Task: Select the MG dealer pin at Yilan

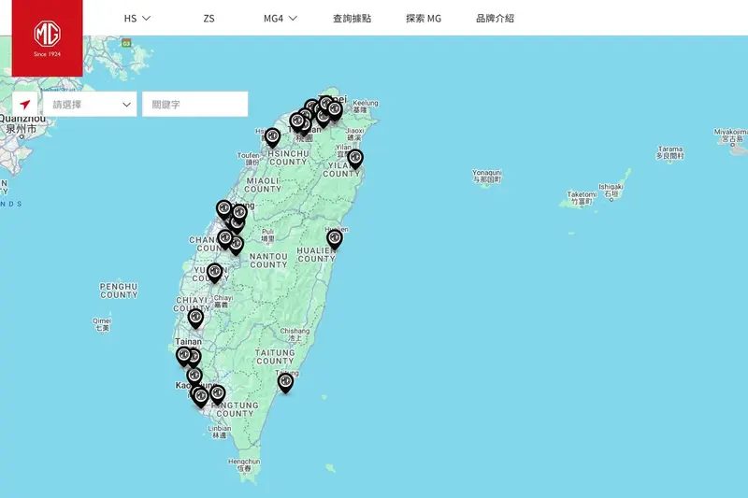Action: (x=354, y=158)
